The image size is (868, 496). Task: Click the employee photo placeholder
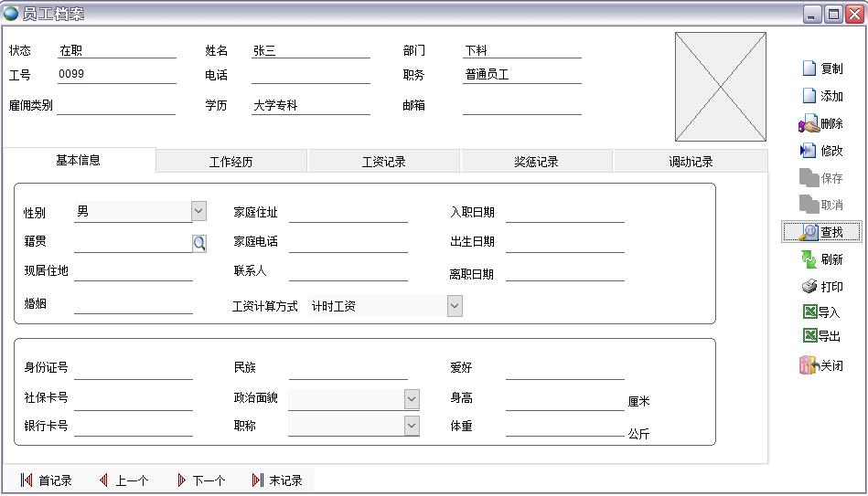tap(721, 87)
